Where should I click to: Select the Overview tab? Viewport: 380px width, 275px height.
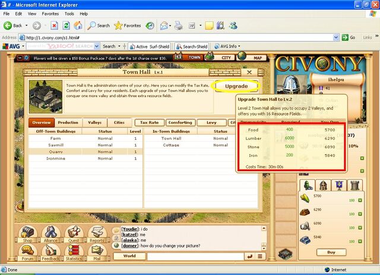pyautogui.click(x=42, y=122)
